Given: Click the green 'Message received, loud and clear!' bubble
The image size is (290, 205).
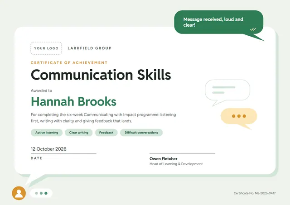Looking at the screenshot, I should pos(219,23).
